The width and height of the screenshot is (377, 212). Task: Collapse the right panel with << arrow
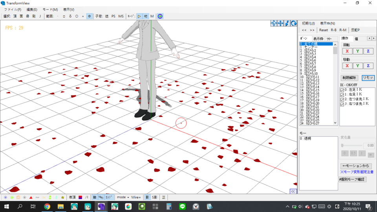[293, 191]
